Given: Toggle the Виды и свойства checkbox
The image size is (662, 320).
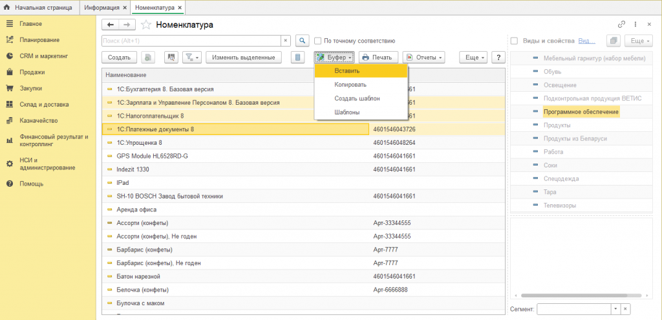Looking at the screenshot, I should tap(514, 41).
